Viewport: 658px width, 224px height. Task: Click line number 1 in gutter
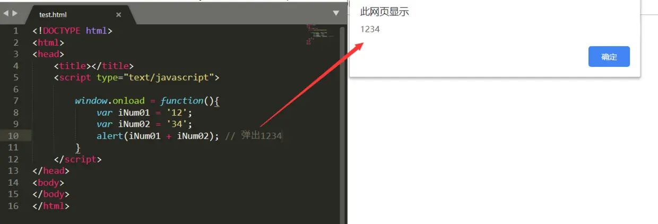pos(15,31)
